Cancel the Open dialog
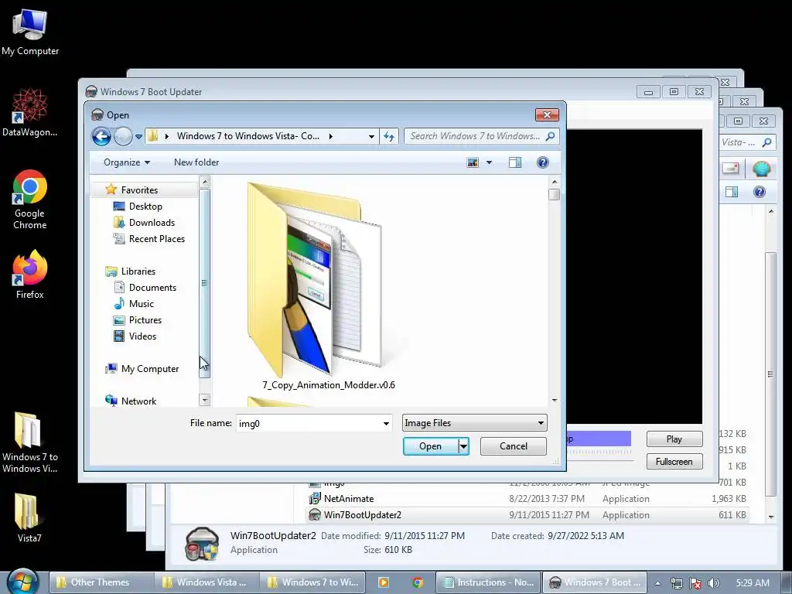792x594 pixels. tap(514, 446)
